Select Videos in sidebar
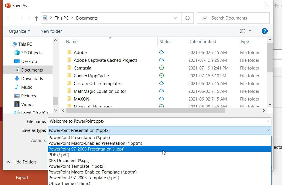 tap(28, 105)
